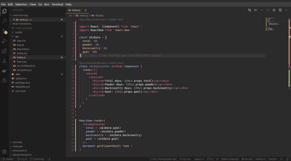Click Indents: 0 in status bar
This screenshot has width=291, height=161.
point(260,159)
